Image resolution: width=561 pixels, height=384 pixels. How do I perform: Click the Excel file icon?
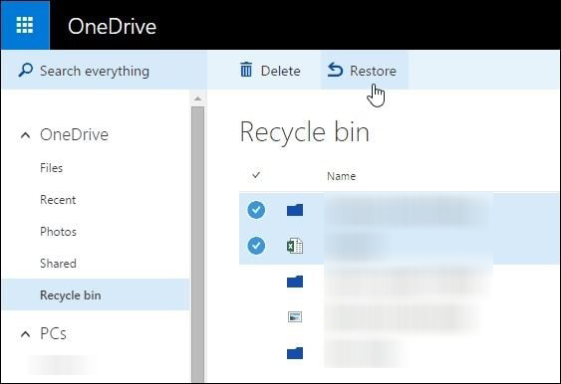pyautogui.click(x=295, y=246)
